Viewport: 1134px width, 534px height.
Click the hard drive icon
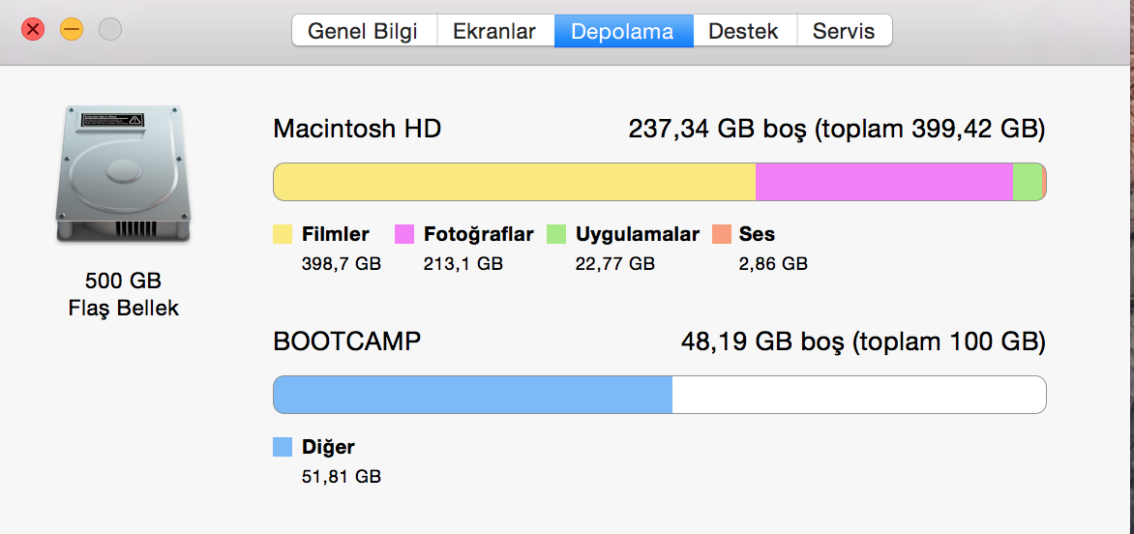coord(123,174)
